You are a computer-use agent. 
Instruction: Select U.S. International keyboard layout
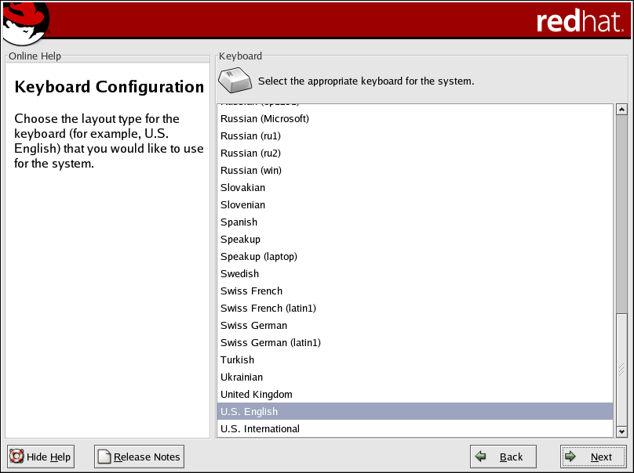coord(260,428)
